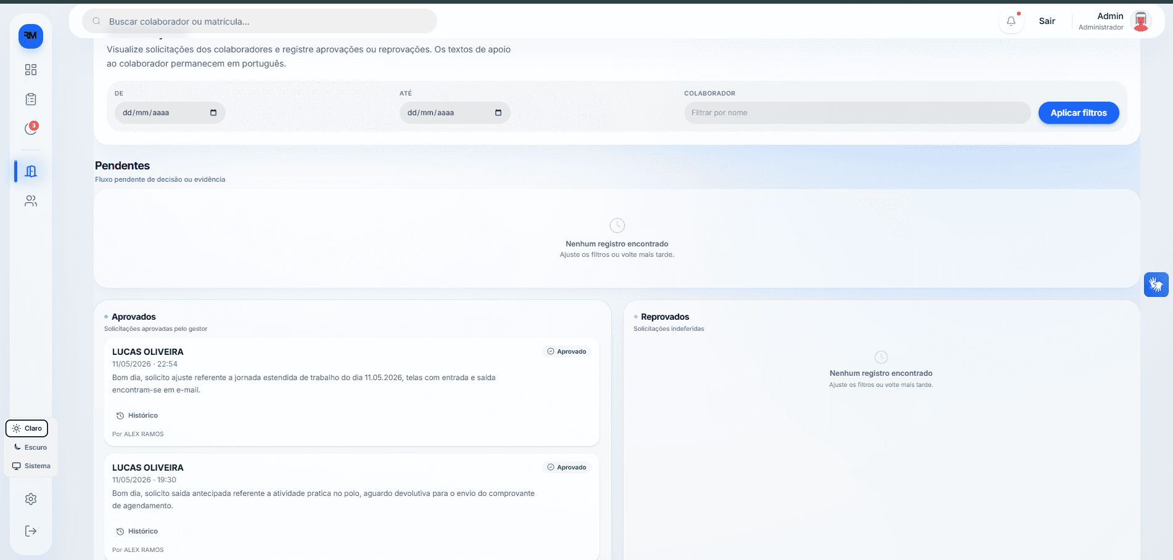1173x560 pixels.
Task: Click the search magnifier icon
Action: (97, 22)
